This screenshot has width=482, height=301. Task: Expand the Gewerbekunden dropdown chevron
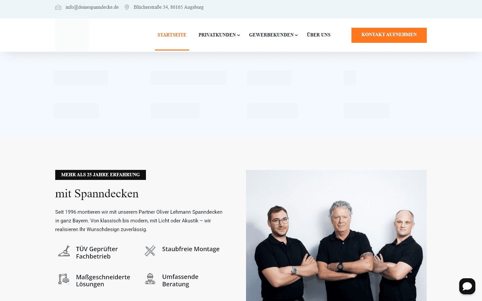tap(296, 35)
